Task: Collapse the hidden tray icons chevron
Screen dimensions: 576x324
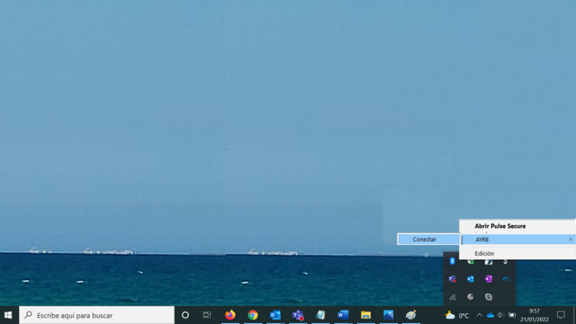Action: [x=479, y=315]
